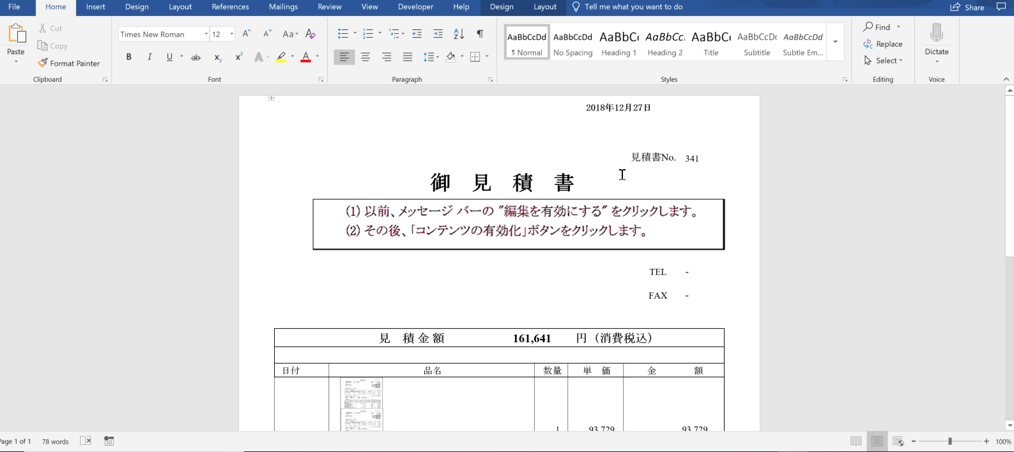Switch to the Mailings tab
This screenshot has width=1014, height=452.
pos(283,7)
